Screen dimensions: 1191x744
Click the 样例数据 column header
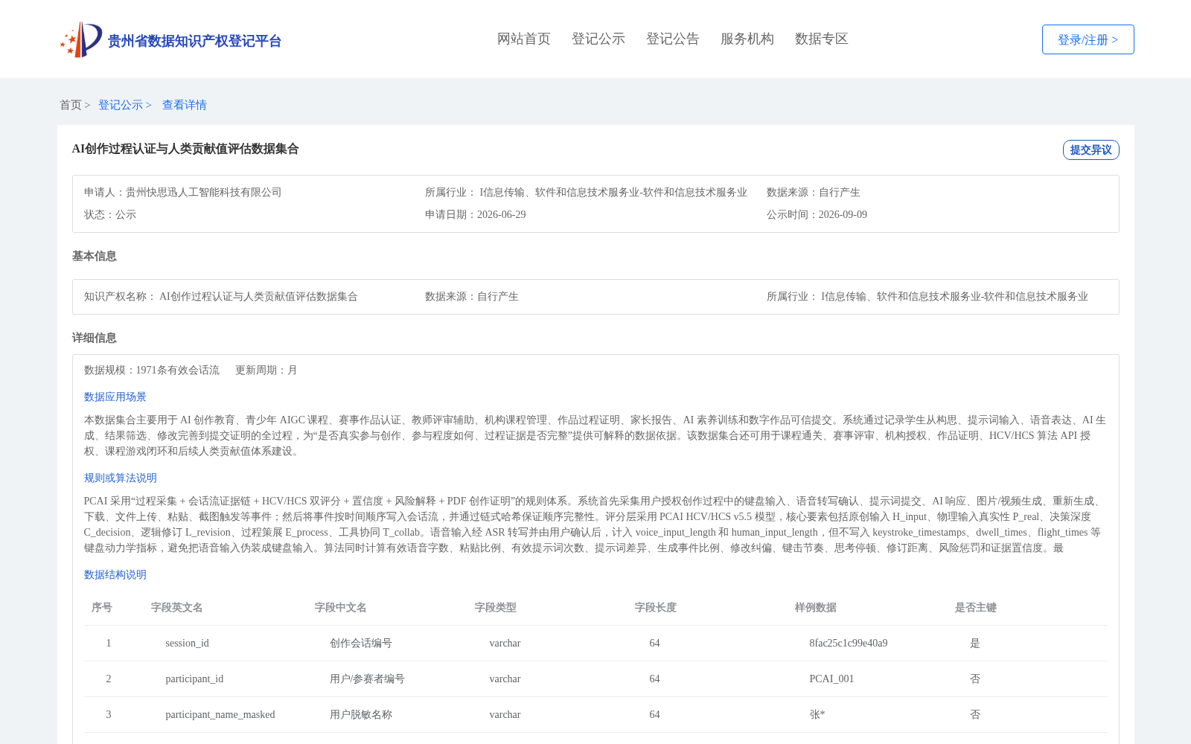click(816, 607)
